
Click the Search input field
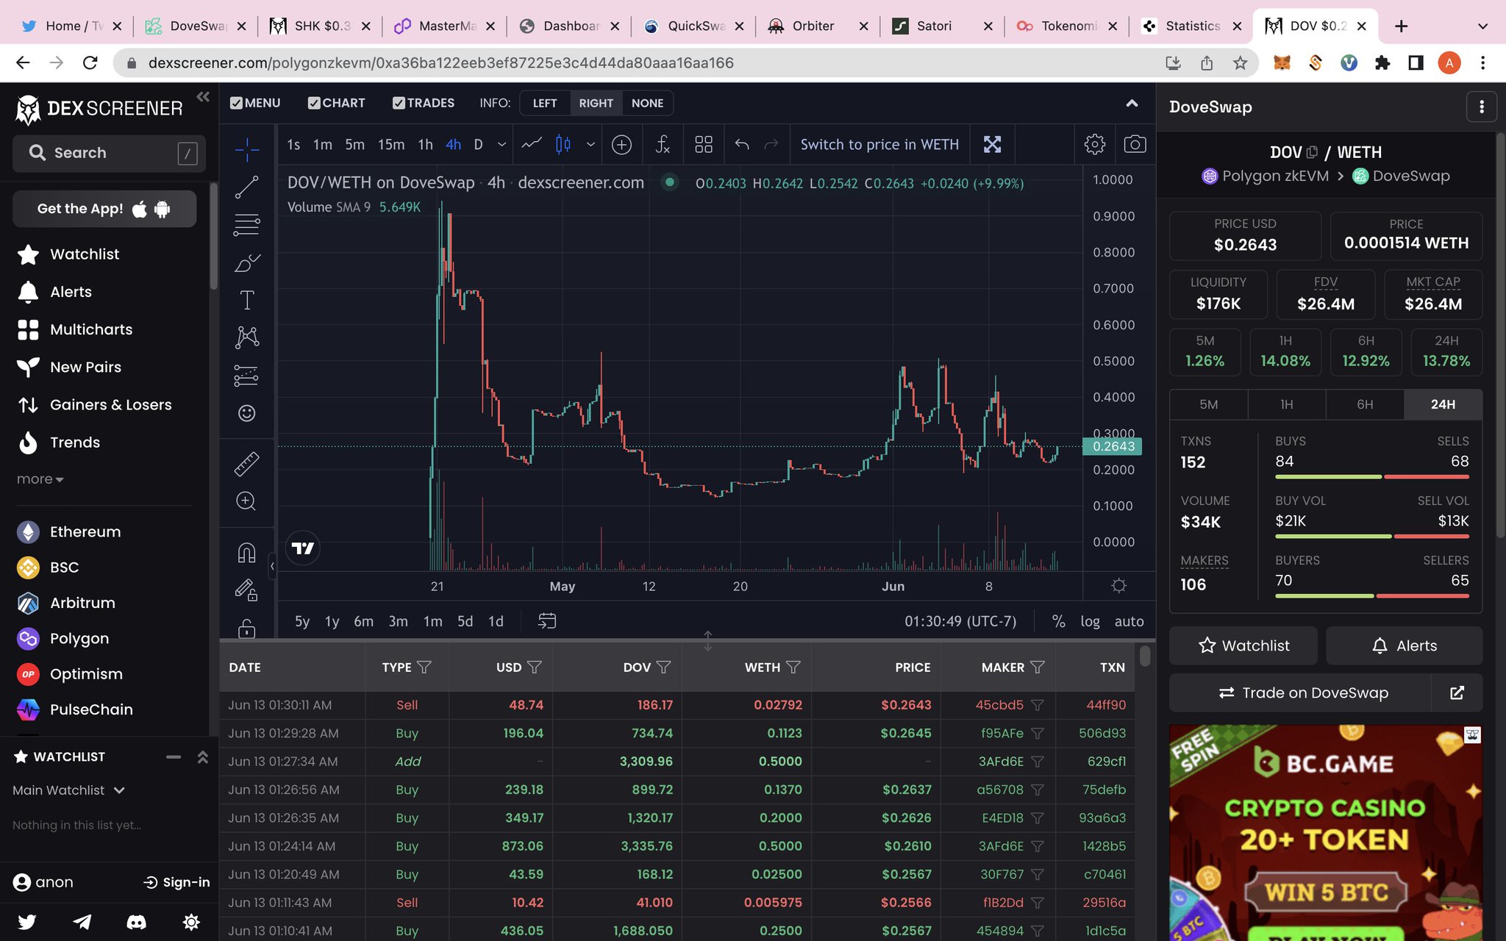tap(109, 153)
